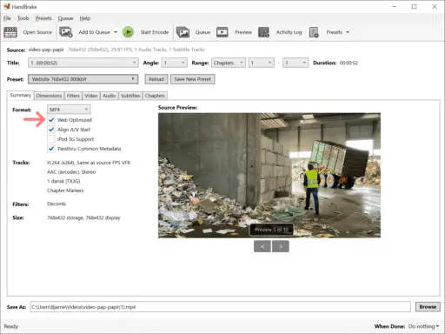Image resolution: width=445 pixels, height=334 pixels.
Task: Open the Format MP4 dropdown
Action: pos(69,110)
